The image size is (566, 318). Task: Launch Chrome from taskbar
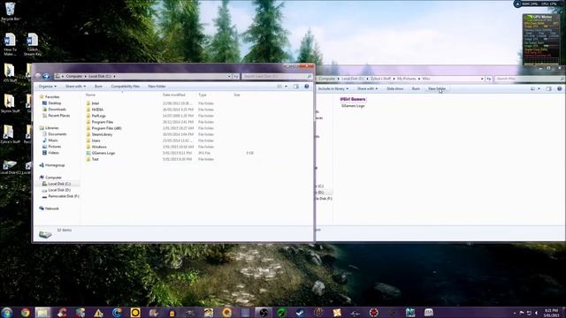[x=26, y=313]
